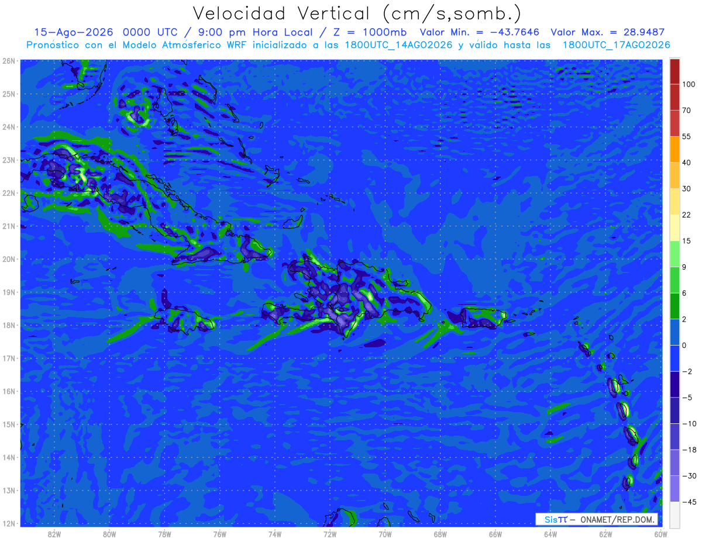Click the longitude label "66W"

tap(495, 534)
